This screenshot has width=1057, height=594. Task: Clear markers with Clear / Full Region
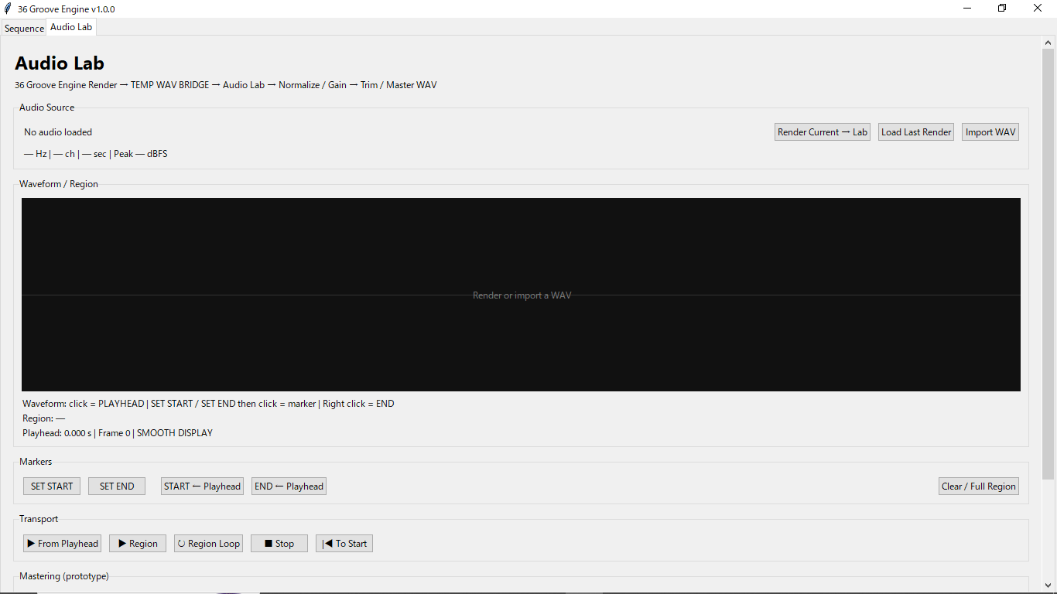[x=979, y=486]
